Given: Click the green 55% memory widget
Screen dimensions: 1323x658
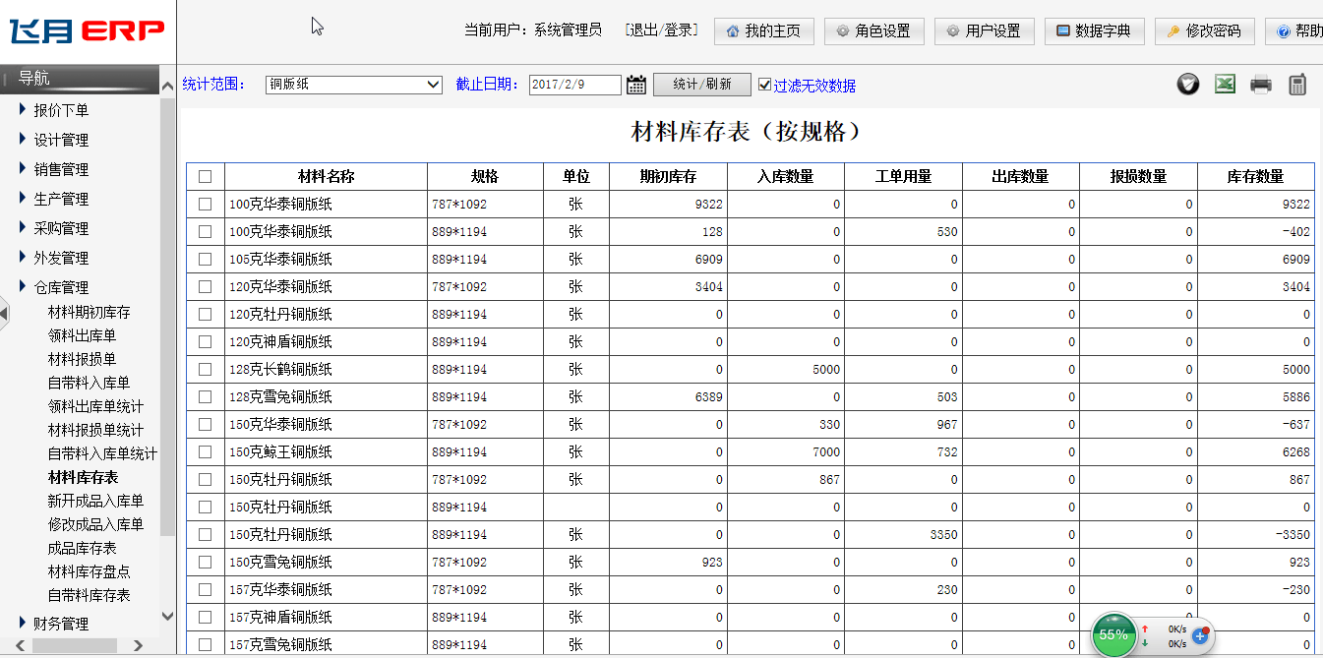Looking at the screenshot, I should [1113, 634].
